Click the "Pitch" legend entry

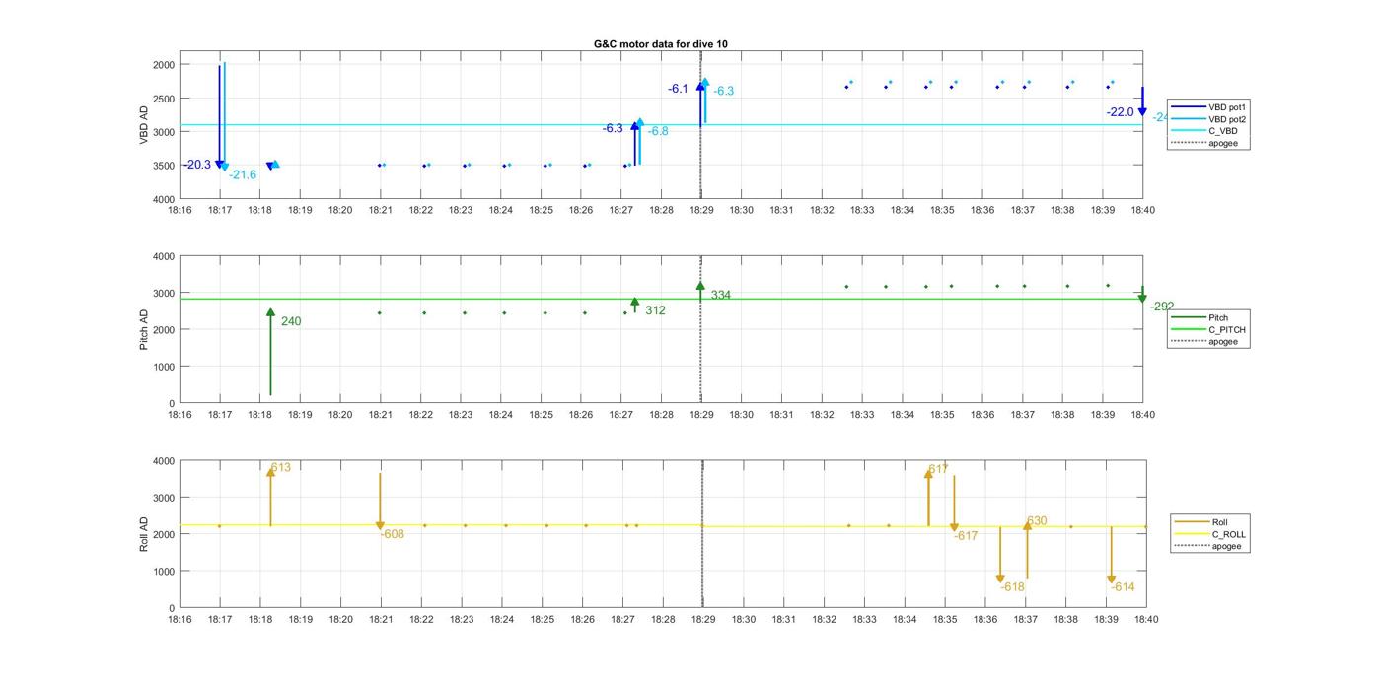tap(1218, 317)
